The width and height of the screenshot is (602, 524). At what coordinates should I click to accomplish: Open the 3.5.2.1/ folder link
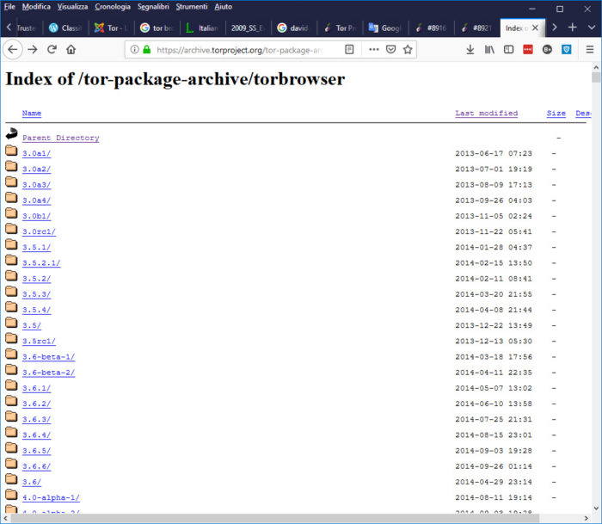(x=41, y=263)
